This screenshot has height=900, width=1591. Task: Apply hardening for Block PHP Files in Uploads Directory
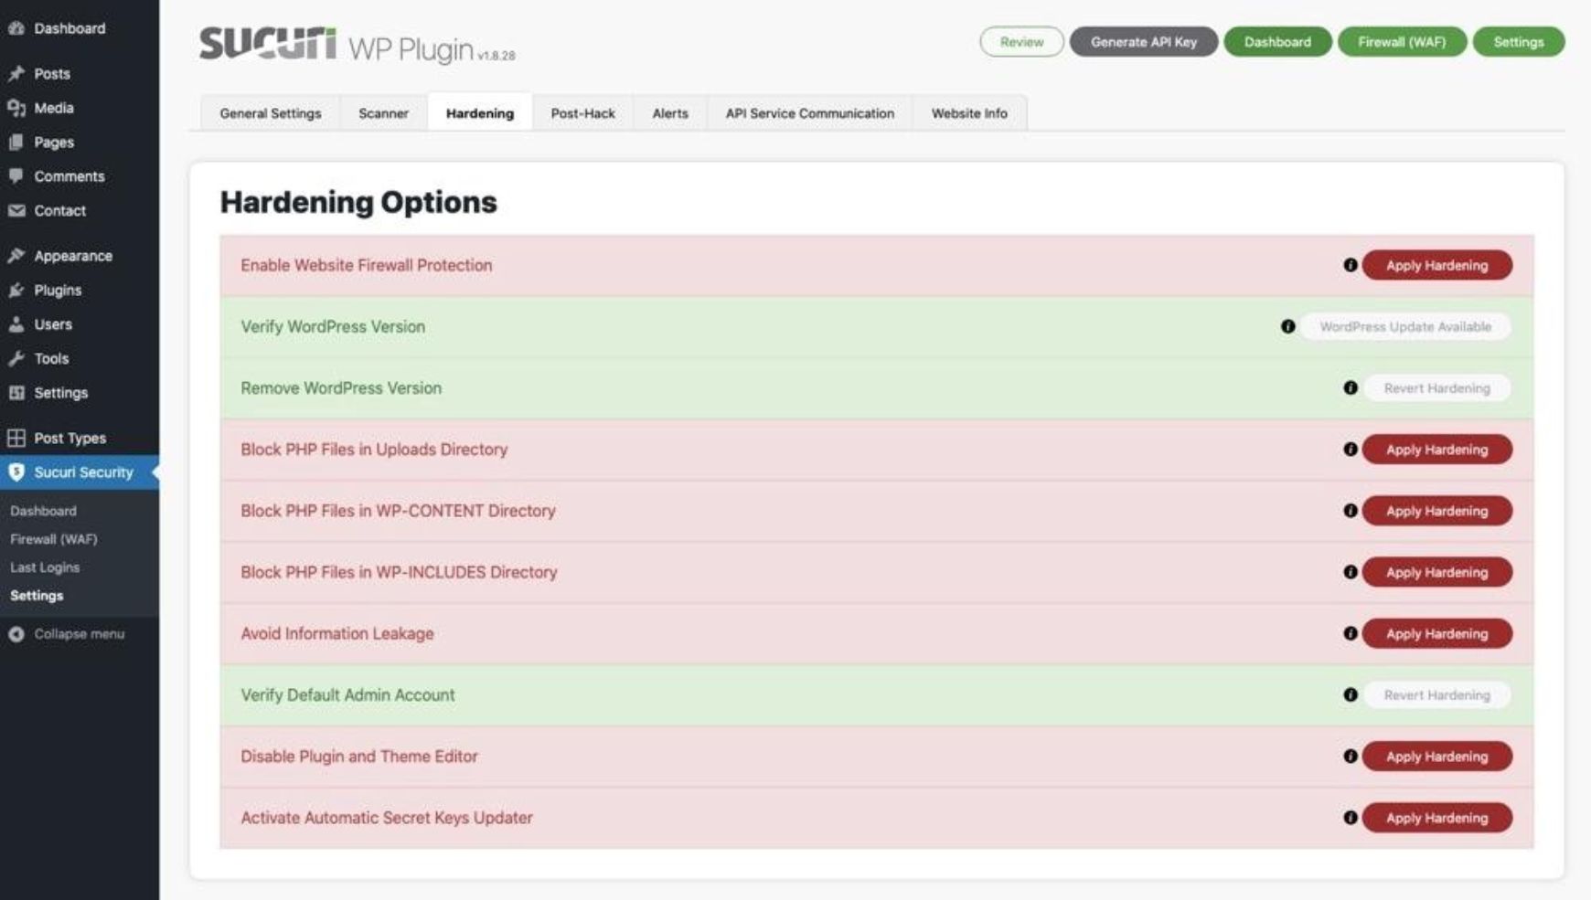(1436, 450)
